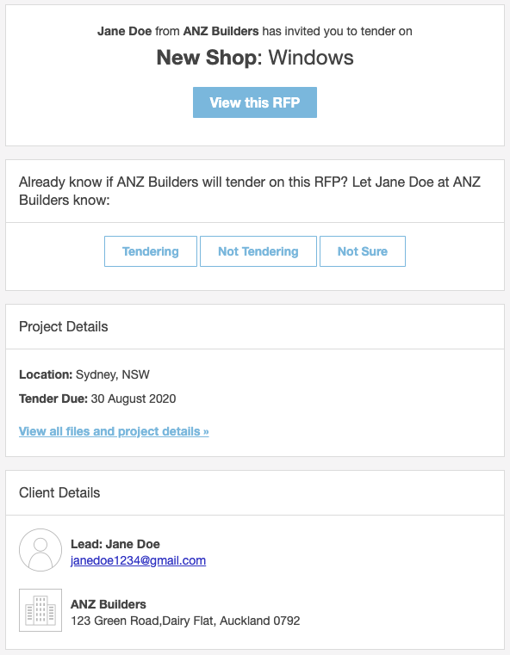Pick the Not Sure response
The height and width of the screenshot is (655, 510).
tap(363, 251)
